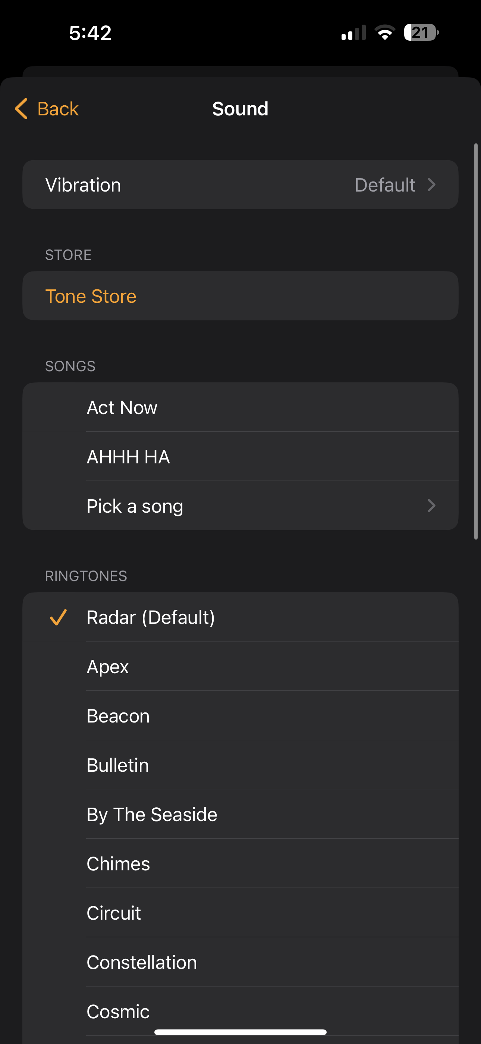Choose the Beacon ringtone
Viewport: 481px width, 1044px height.
coord(118,716)
